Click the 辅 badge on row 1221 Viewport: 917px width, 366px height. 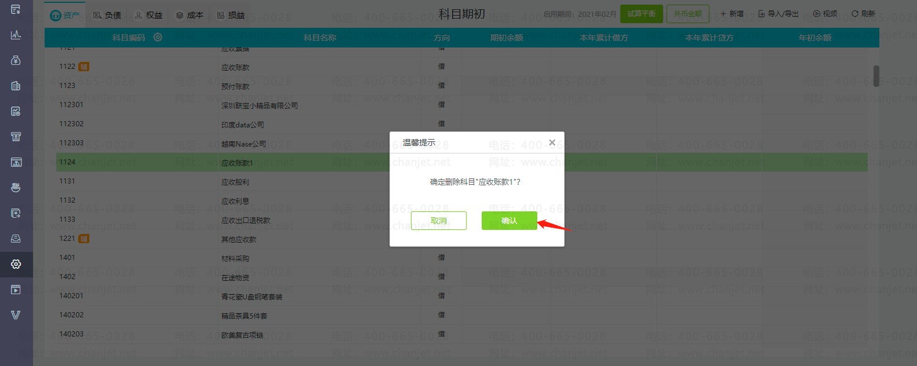tap(83, 239)
